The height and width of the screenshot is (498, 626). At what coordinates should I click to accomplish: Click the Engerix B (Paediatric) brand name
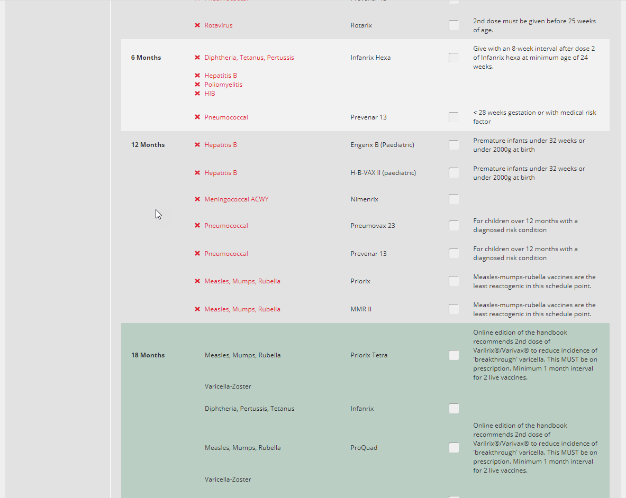[383, 145]
